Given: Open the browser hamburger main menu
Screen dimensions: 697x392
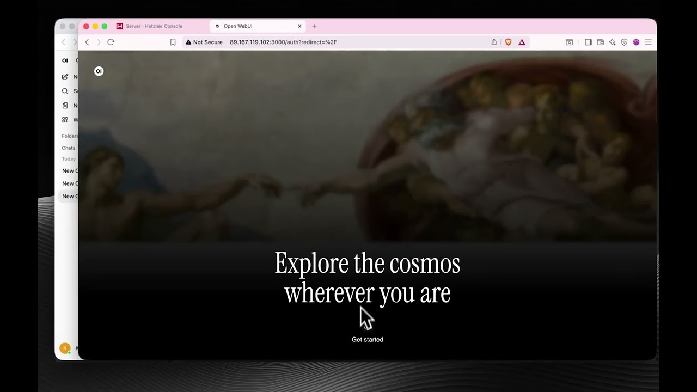Looking at the screenshot, I should tap(648, 42).
